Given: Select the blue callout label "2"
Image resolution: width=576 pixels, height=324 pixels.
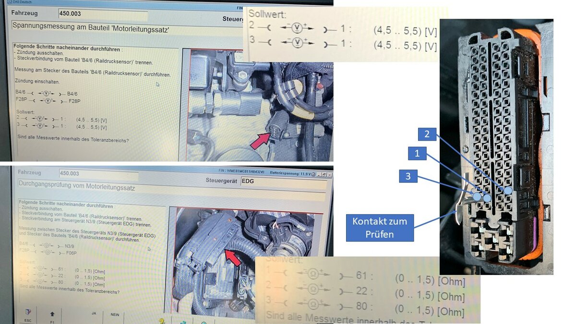Looking at the screenshot, I should click(x=427, y=134).
